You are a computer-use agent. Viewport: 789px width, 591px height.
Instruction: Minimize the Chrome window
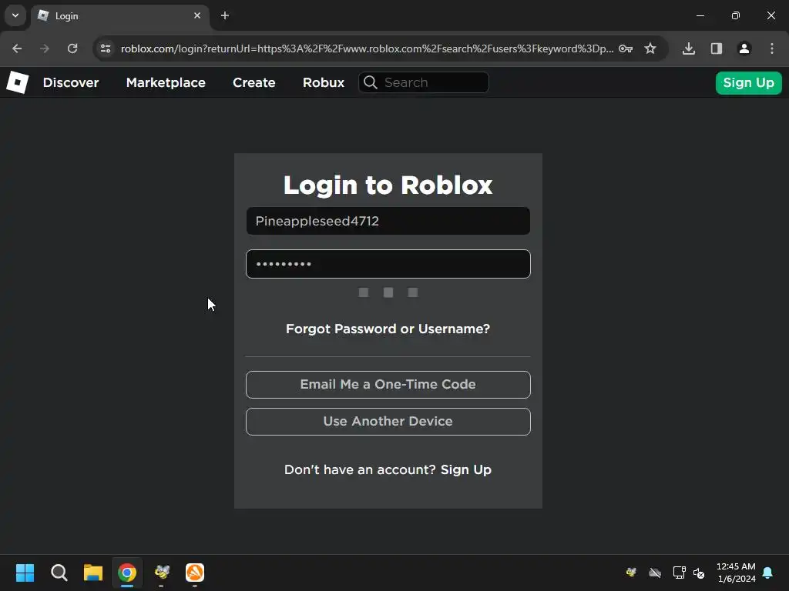(x=700, y=15)
